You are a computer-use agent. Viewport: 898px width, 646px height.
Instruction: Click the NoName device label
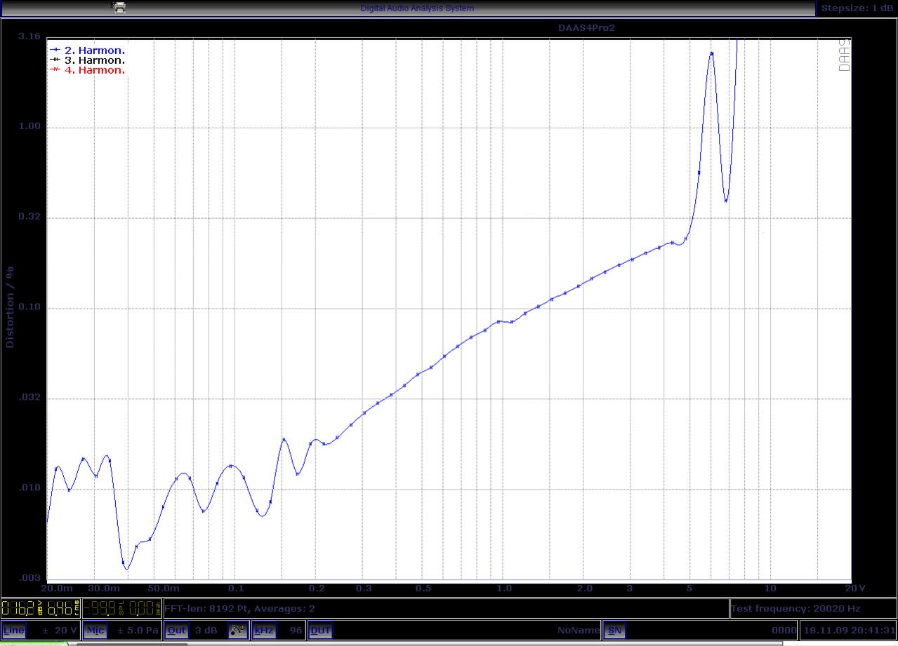(x=579, y=631)
